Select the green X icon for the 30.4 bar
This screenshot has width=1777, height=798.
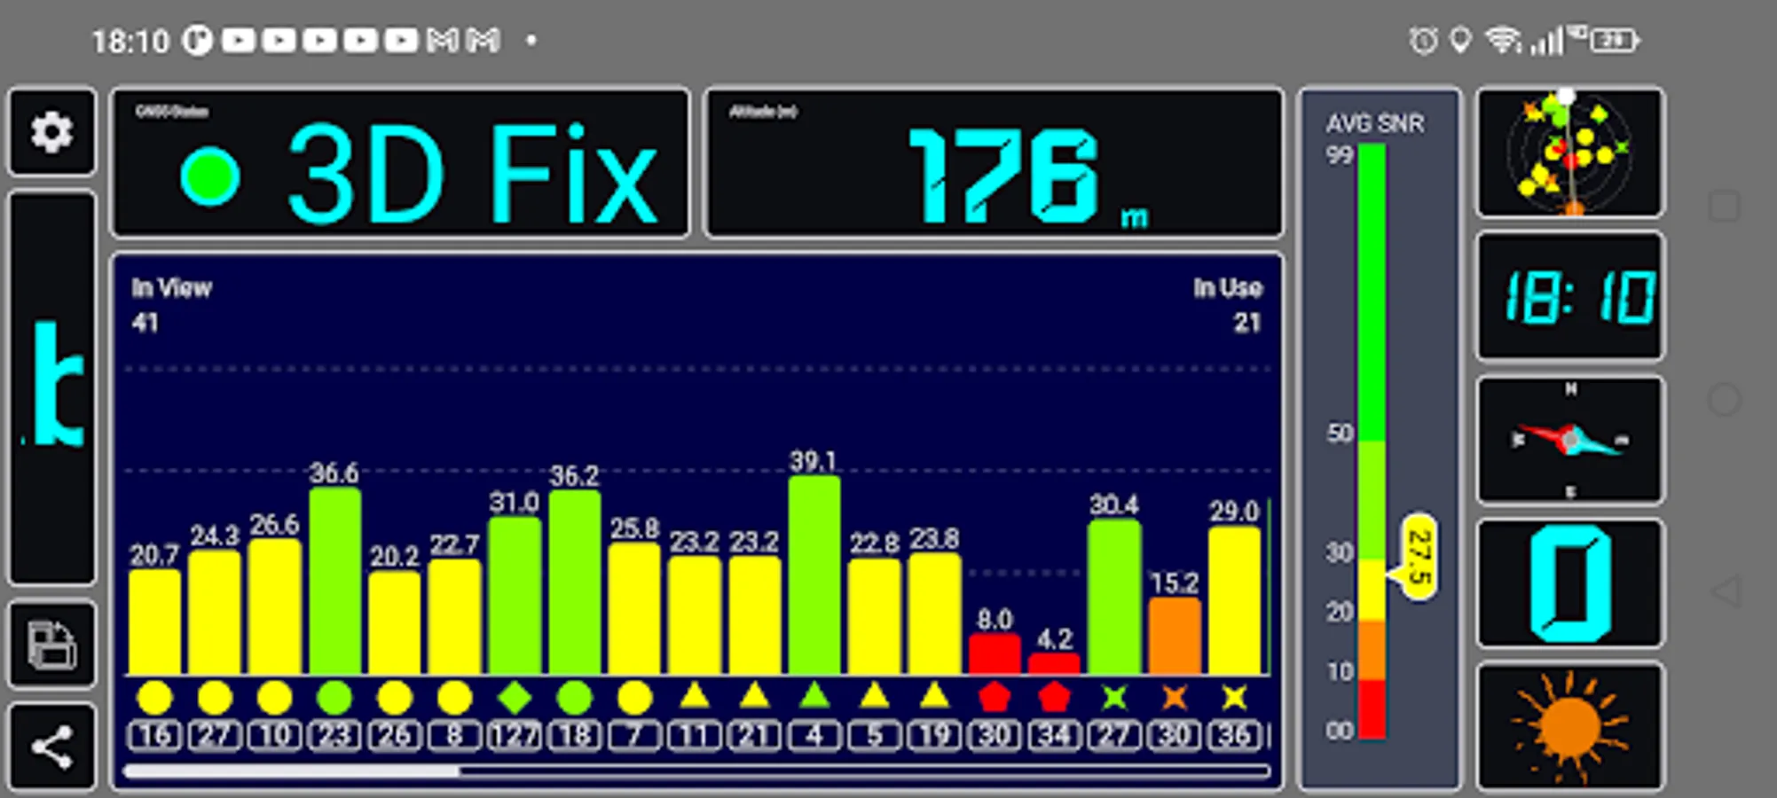[x=1114, y=698]
